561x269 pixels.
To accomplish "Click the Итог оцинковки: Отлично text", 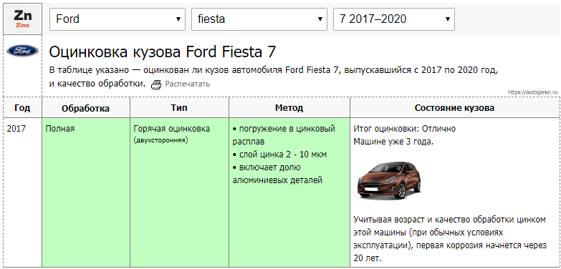I will tap(405, 129).
